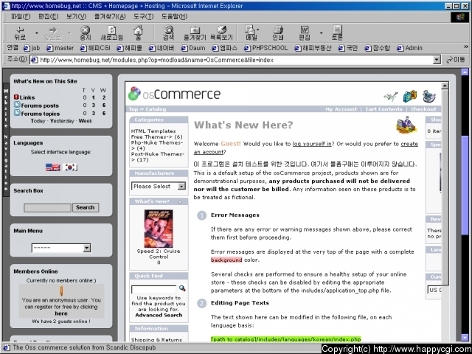472x354 pixels.
Task: Click Forums posts link
Action: tap(40, 105)
